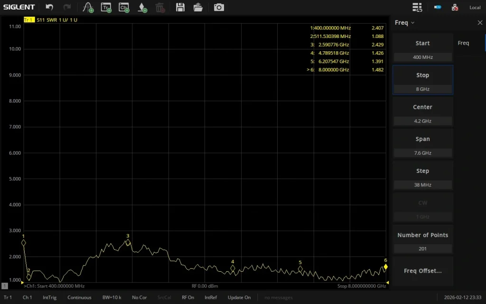486x304 pixels.
Task: Select marker 5 on the trace
Action: pyautogui.click(x=300, y=269)
